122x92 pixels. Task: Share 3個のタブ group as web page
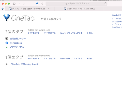tap(71, 33)
